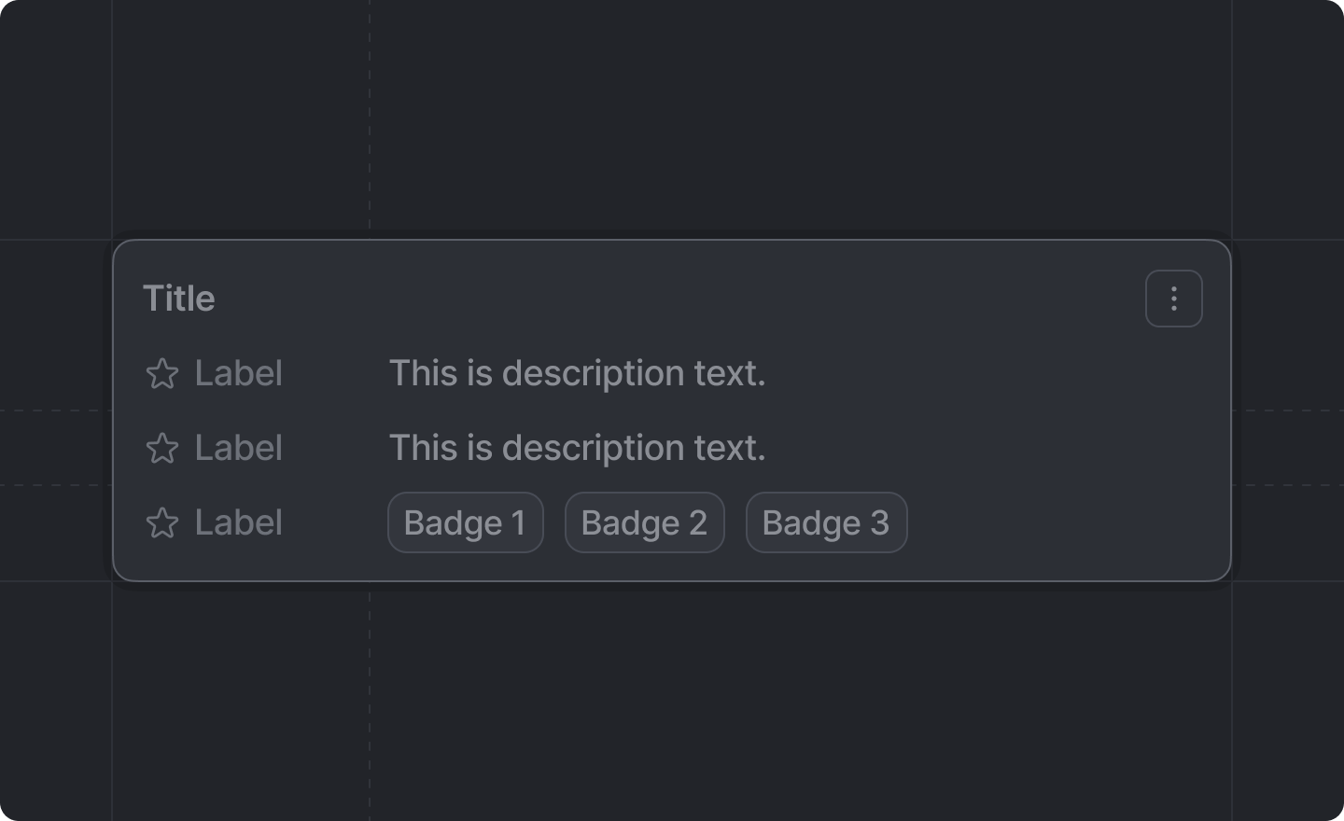Click the first row's description text
The width and height of the screenshot is (1344, 821).
pyautogui.click(x=577, y=373)
